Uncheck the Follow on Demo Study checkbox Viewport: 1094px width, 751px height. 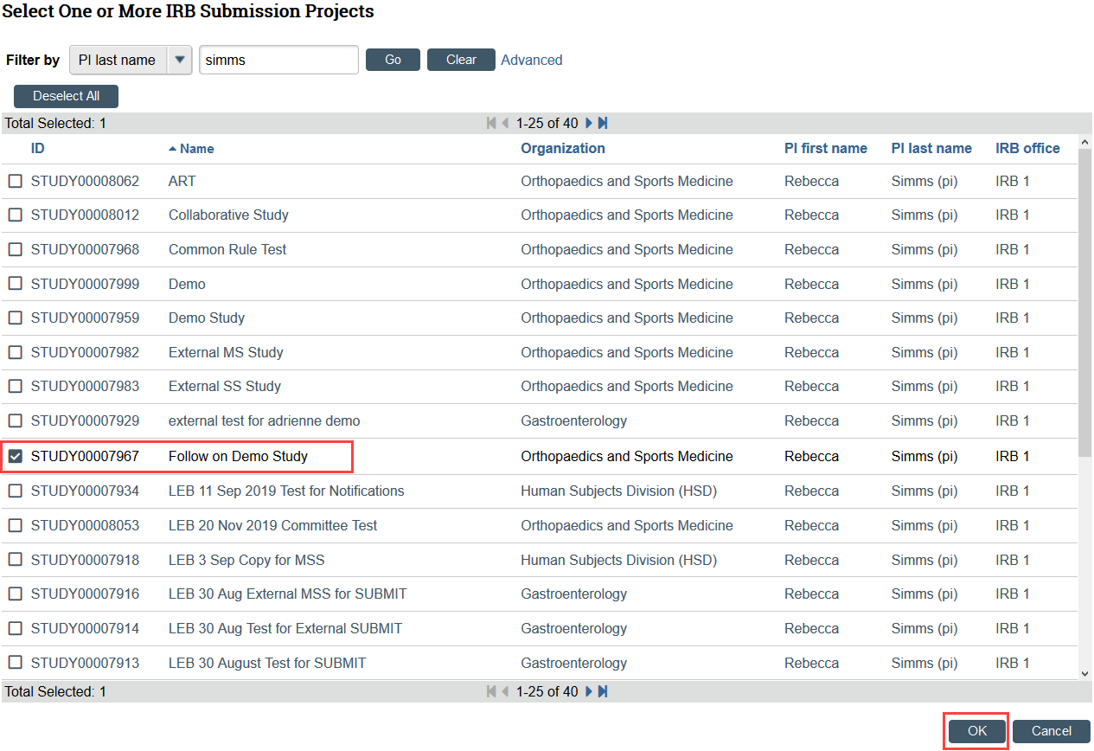coord(16,456)
